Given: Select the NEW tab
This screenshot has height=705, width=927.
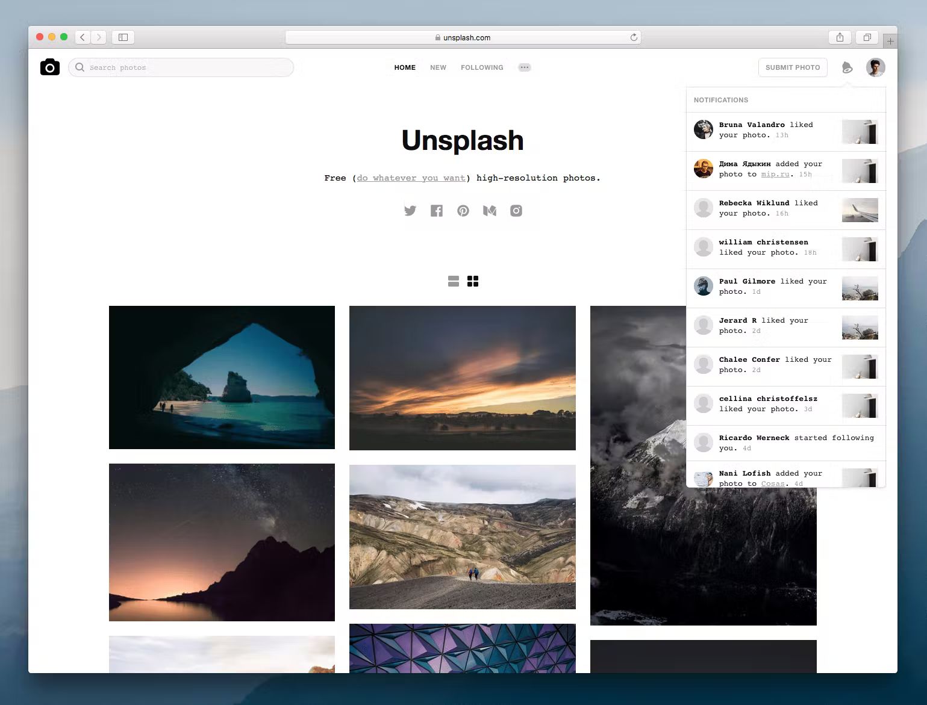Looking at the screenshot, I should (x=438, y=67).
